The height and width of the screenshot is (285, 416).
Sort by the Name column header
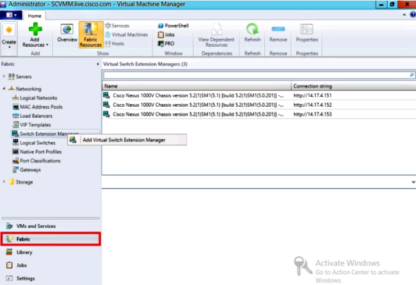(x=196, y=86)
